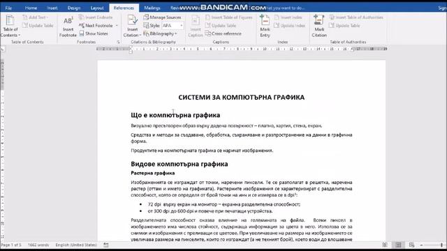Screen dimensions: 447x251
Task: Click Insert Table of Figures
Action: click(229, 17)
